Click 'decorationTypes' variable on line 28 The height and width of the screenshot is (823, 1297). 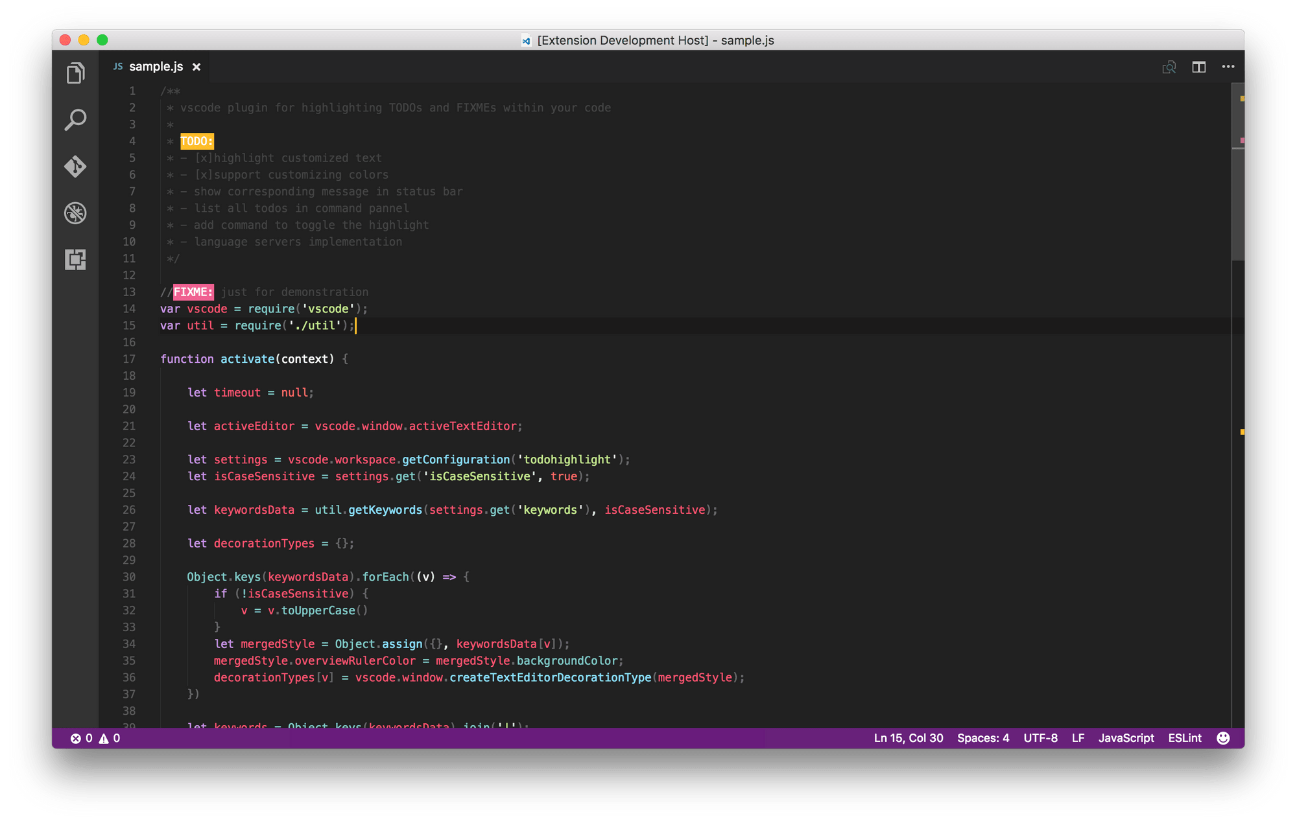pyautogui.click(x=264, y=543)
